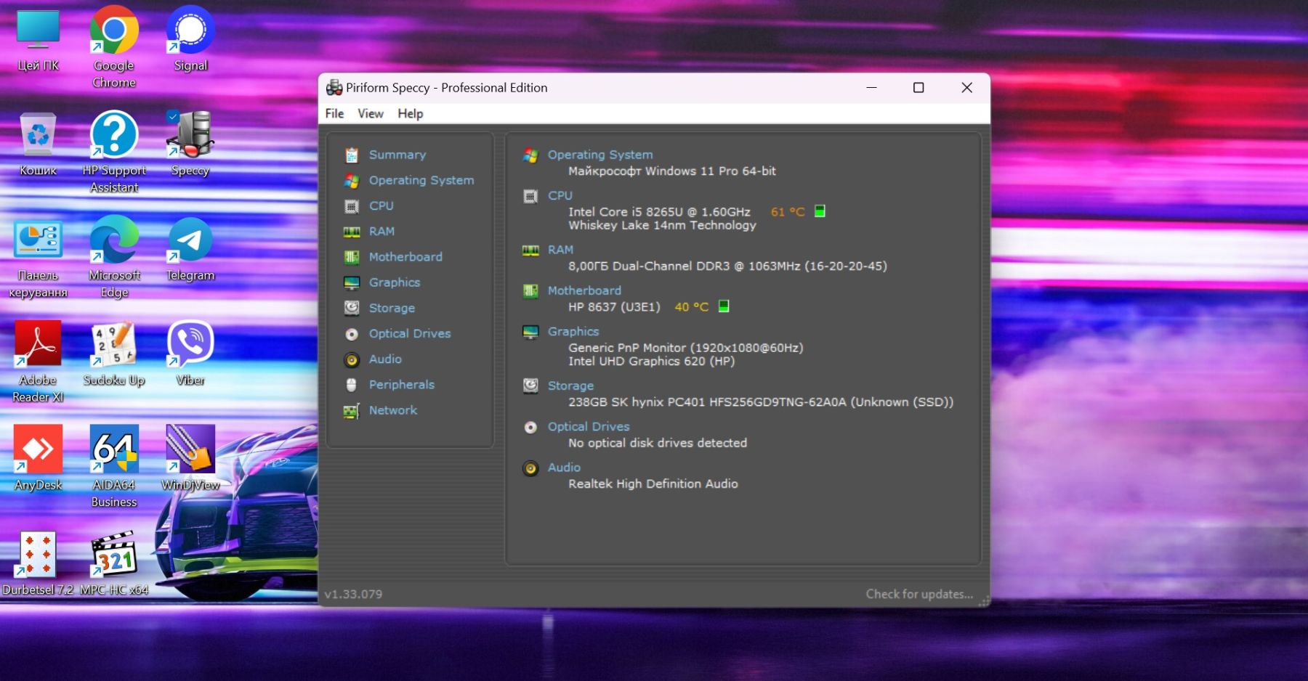This screenshot has height=681, width=1308.
Task: Open the File menu
Action: click(334, 113)
